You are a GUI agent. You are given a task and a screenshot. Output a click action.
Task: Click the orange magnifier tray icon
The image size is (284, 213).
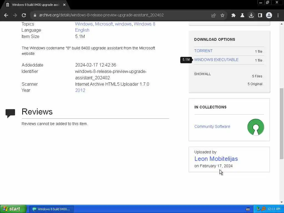click(263, 209)
